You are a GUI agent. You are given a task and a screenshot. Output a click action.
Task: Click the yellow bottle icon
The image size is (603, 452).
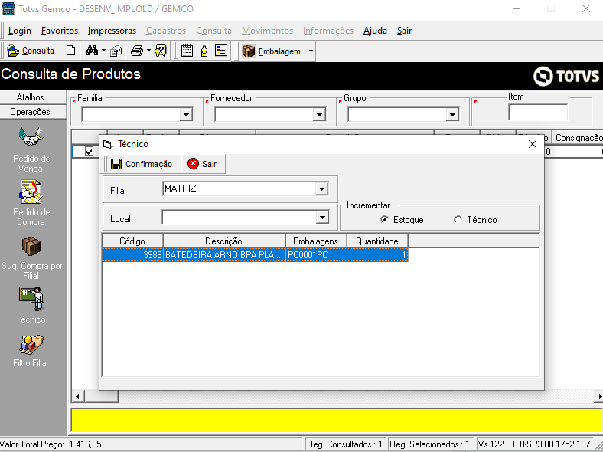[204, 51]
